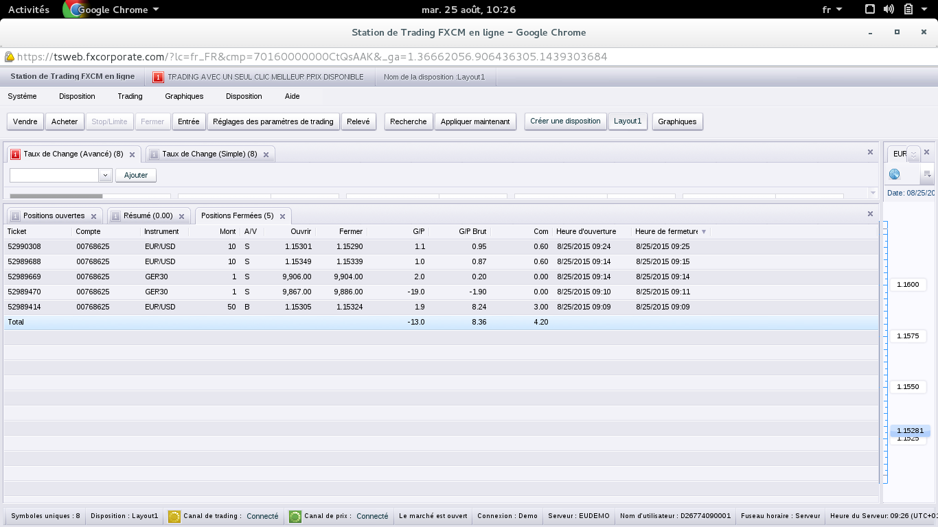This screenshot has height=527, width=938.
Task: Click the clock showing mar. 25 août, 10:26
Action: [x=468, y=10]
